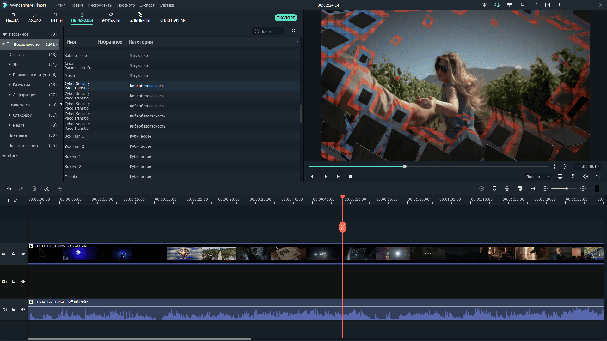
Task: Open the edit adjustments sliders icon
Action: click(59, 188)
